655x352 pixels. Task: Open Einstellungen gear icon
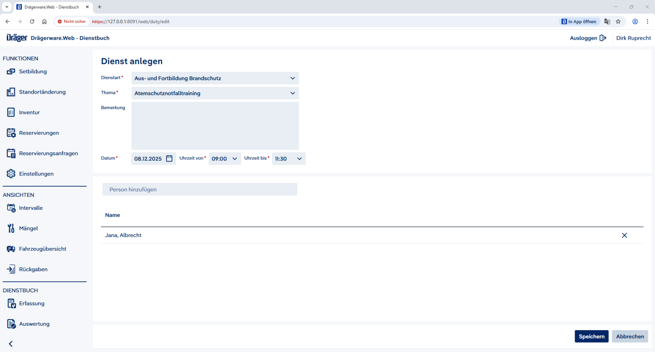[11, 174]
